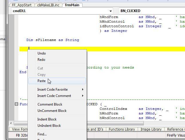The image size is (185, 140).
Task: Select UnIndent Block from the menu
Action: pyautogui.click(x=49, y=126)
